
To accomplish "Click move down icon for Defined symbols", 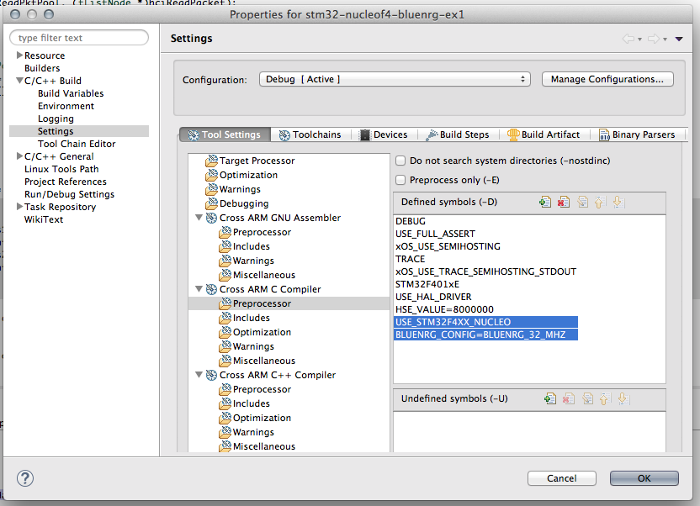I will (x=618, y=202).
